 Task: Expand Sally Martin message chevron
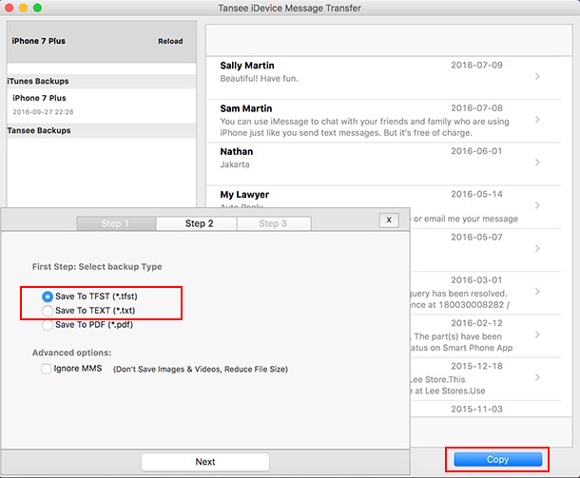(x=537, y=76)
